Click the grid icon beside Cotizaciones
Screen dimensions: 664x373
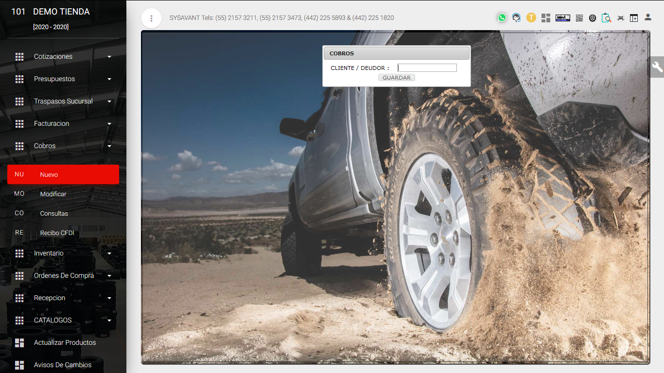point(19,57)
